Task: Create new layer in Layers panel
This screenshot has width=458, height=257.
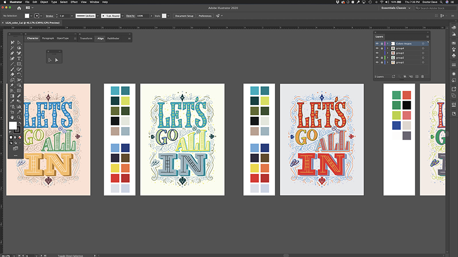Action: pyautogui.click(x=417, y=77)
